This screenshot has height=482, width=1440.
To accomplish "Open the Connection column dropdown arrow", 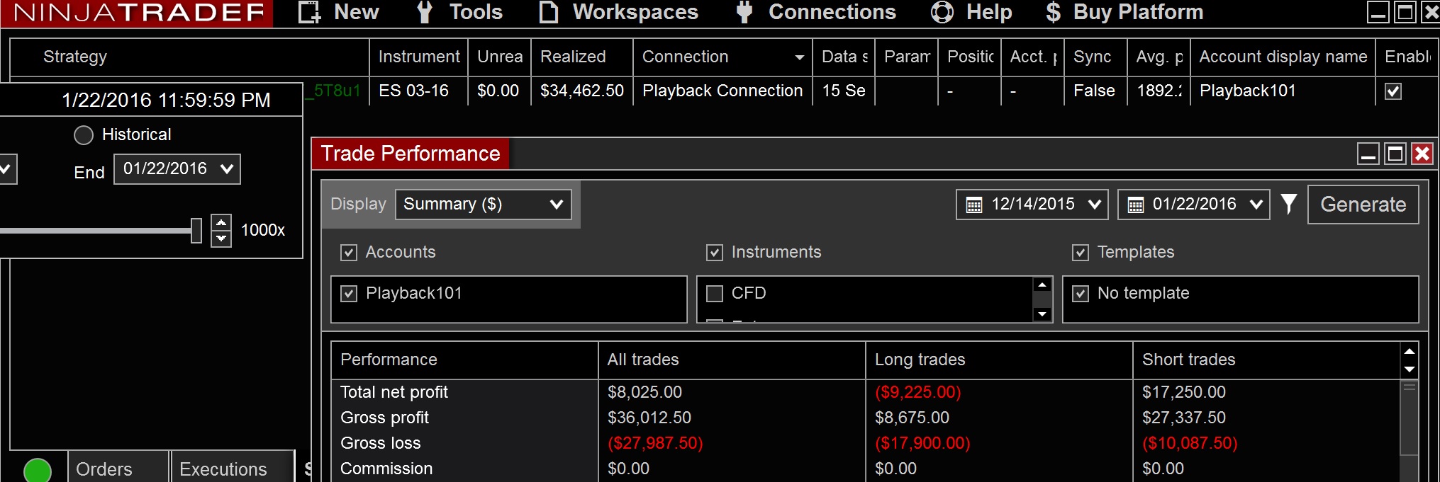I will pyautogui.click(x=799, y=57).
